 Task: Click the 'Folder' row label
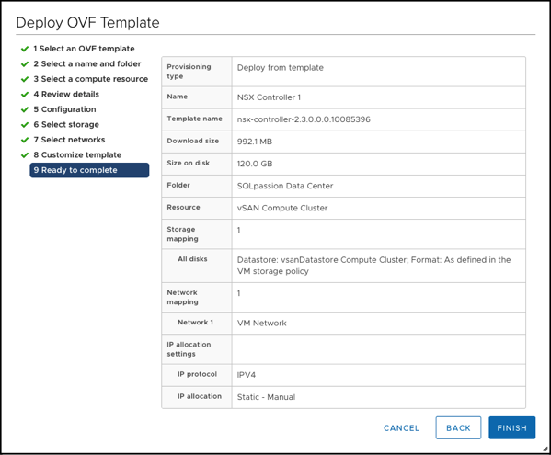(178, 185)
